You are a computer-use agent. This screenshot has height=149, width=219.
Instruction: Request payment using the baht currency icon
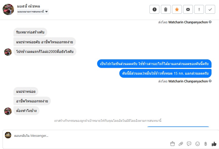pyautogui.click(x=206, y=144)
